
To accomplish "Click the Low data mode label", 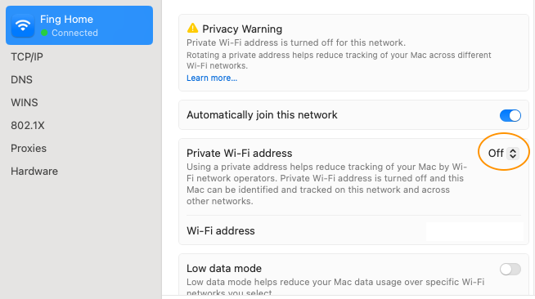I will [x=224, y=268].
